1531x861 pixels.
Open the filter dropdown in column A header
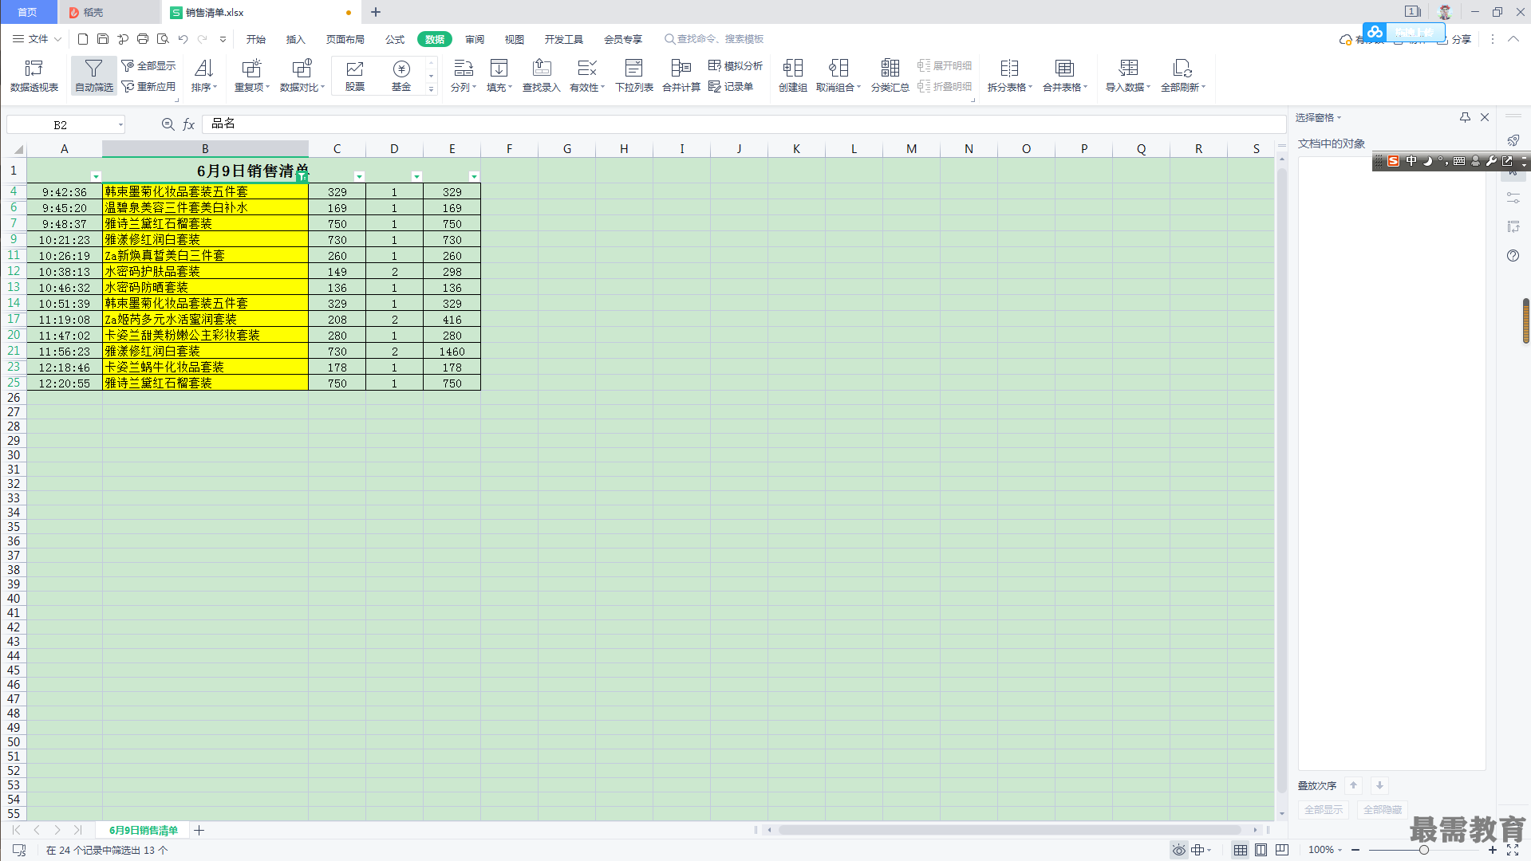(96, 176)
